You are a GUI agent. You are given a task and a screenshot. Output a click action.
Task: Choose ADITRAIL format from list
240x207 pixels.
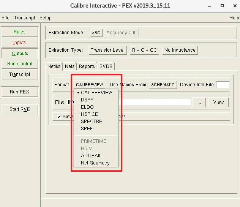tap(96, 156)
